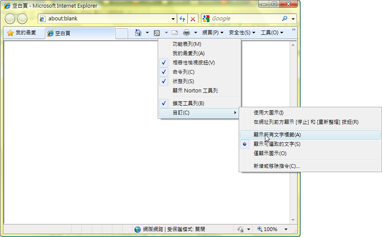This screenshot has width=382, height=237.
Task: Expand the zoom level dropdown arrow
Action: (x=286, y=229)
